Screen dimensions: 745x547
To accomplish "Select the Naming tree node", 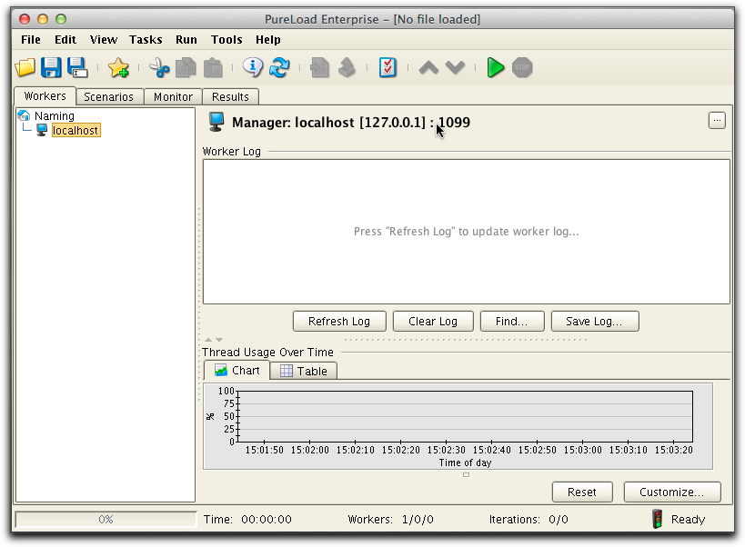I will [55, 115].
